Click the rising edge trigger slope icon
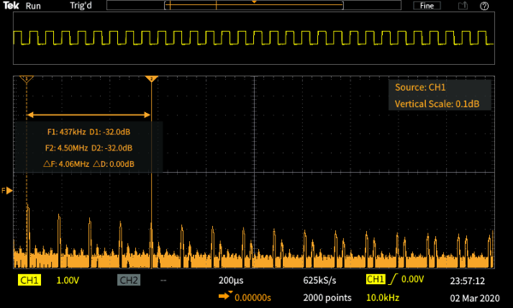 [x=393, y=279]
